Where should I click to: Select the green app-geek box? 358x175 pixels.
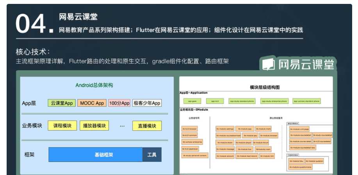(x=192, y=101)
